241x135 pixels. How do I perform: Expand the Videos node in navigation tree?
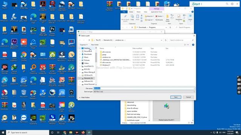80,63
